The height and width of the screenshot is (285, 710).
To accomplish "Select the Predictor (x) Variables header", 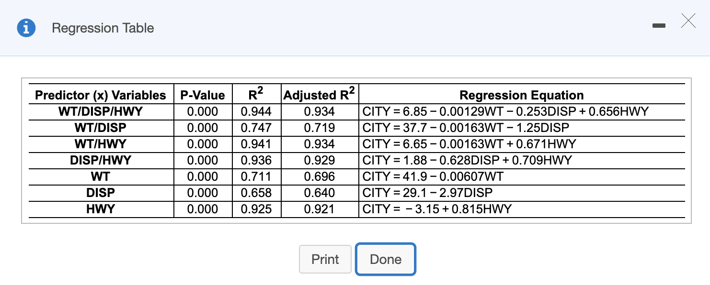I will click(101, 95).
